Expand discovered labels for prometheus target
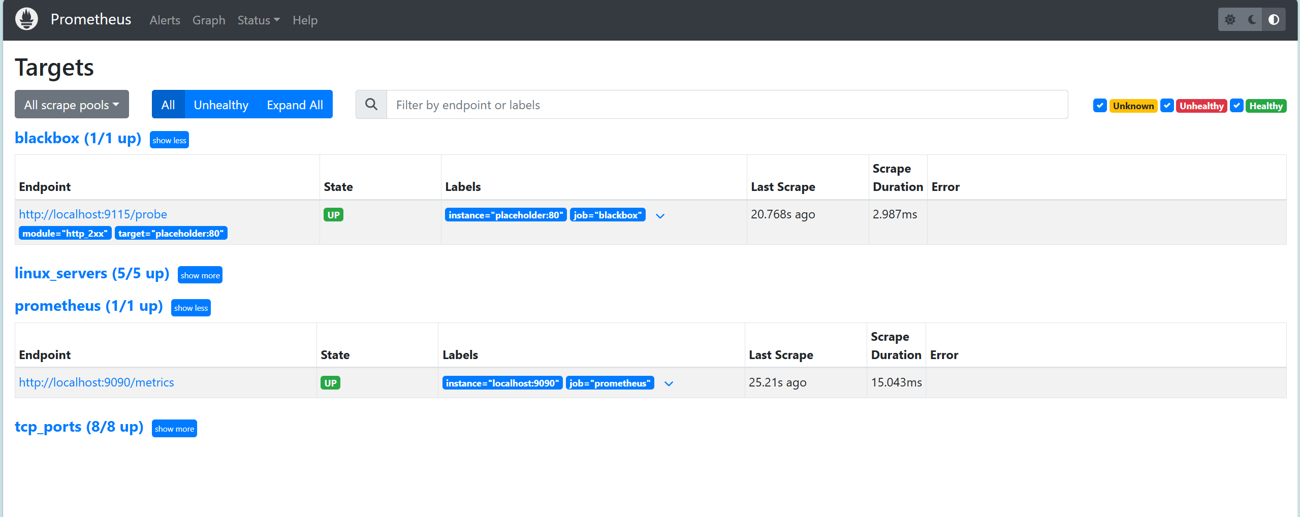 click(669, 384)
